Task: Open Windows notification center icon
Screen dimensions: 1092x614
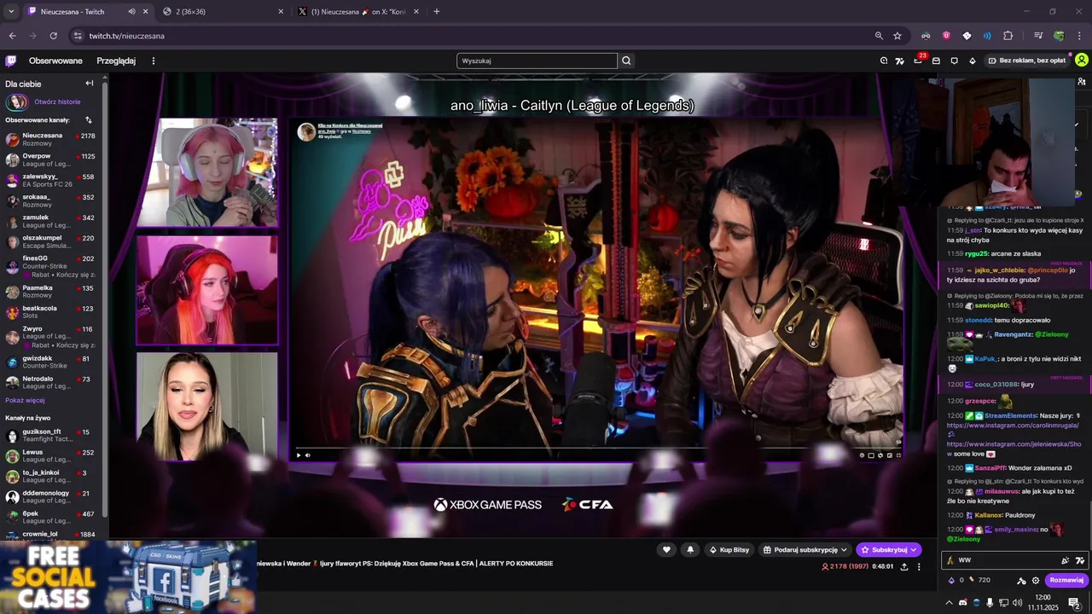Action: click(1074, 602)
